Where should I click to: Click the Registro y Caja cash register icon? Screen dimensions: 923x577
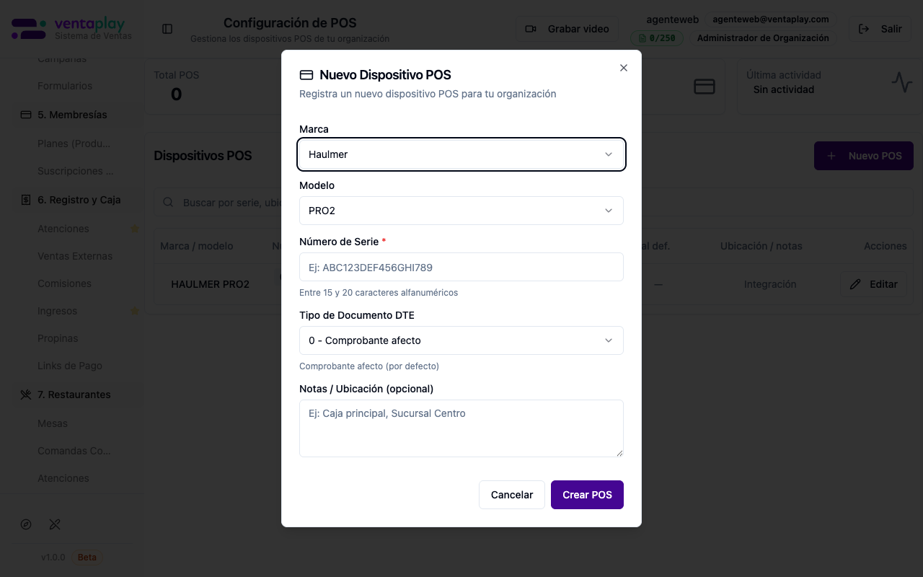tap(25, 200)
